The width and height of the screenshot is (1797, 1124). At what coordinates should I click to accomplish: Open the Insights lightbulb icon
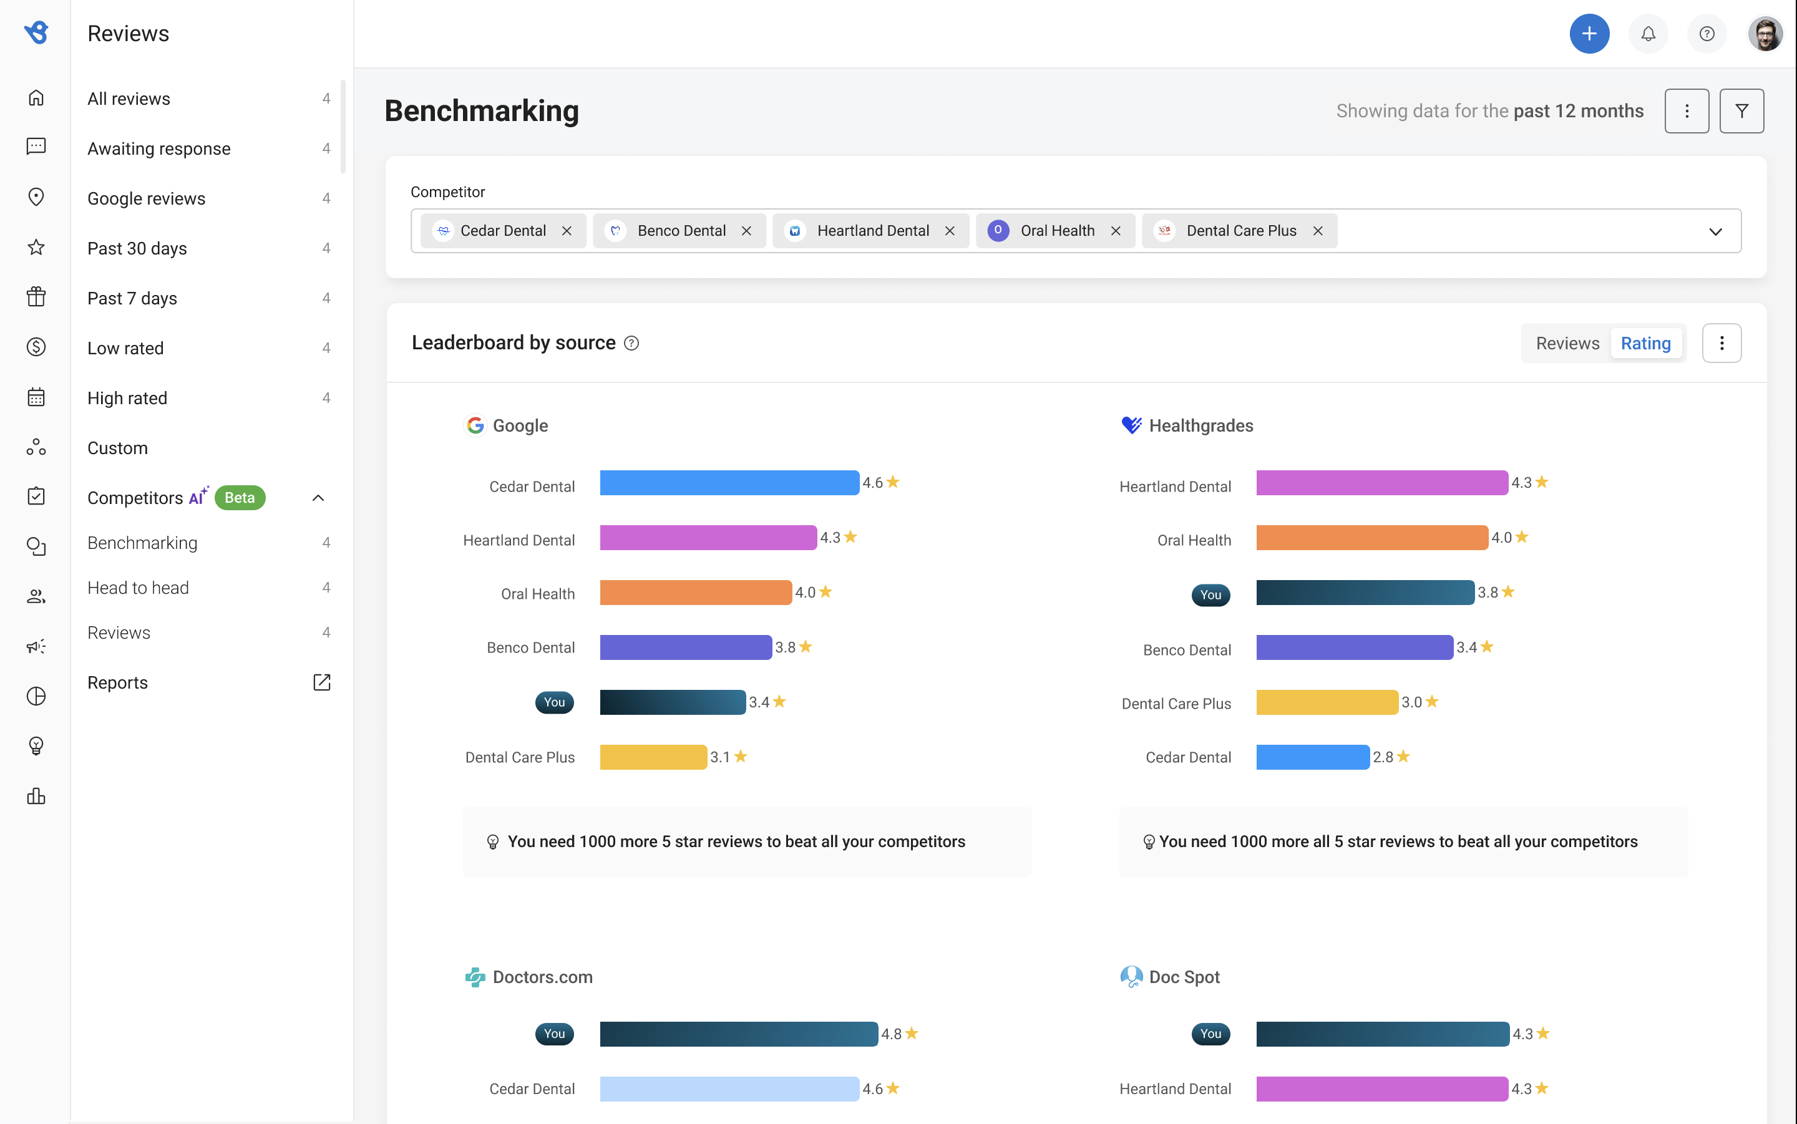point(36,745)
